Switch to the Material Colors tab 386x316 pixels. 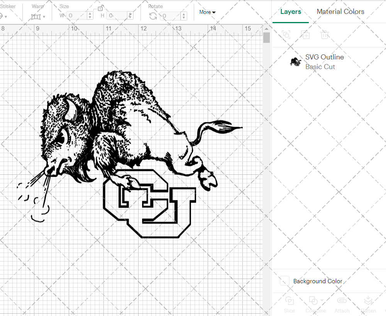coord(340,12)
